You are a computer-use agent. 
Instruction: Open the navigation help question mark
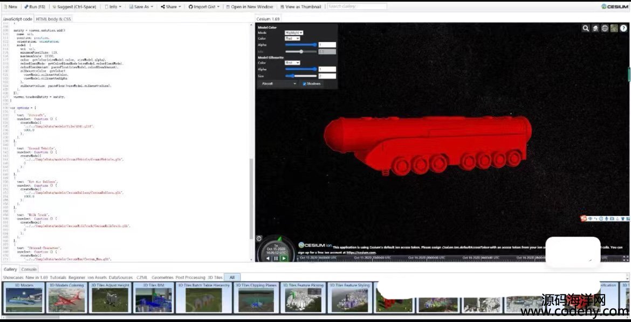coord(624,29)
